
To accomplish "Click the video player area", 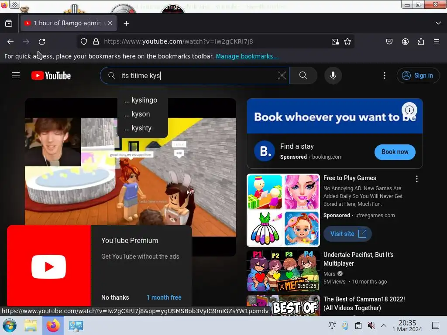I will (x=130, y=177).
